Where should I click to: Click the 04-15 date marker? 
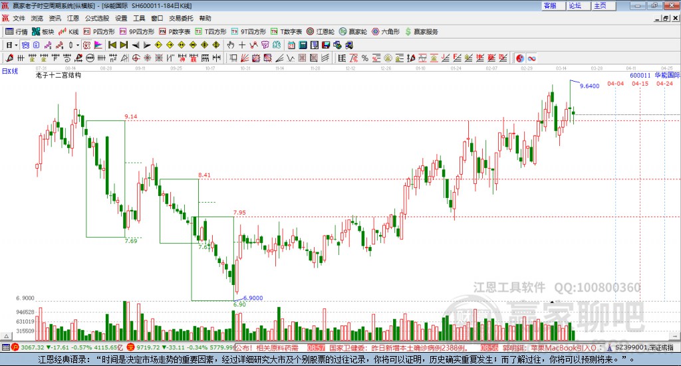point(640,83)
